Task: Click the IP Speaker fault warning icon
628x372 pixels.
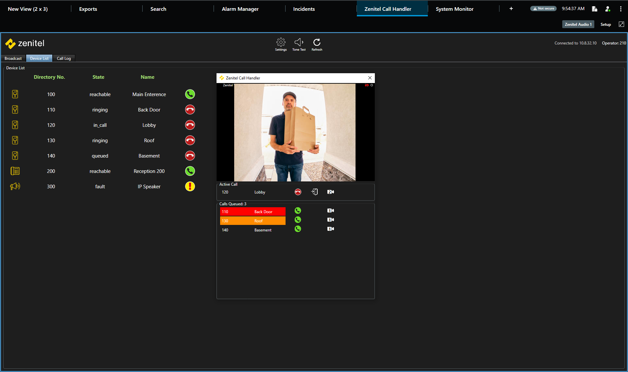Action: (190, 186)
